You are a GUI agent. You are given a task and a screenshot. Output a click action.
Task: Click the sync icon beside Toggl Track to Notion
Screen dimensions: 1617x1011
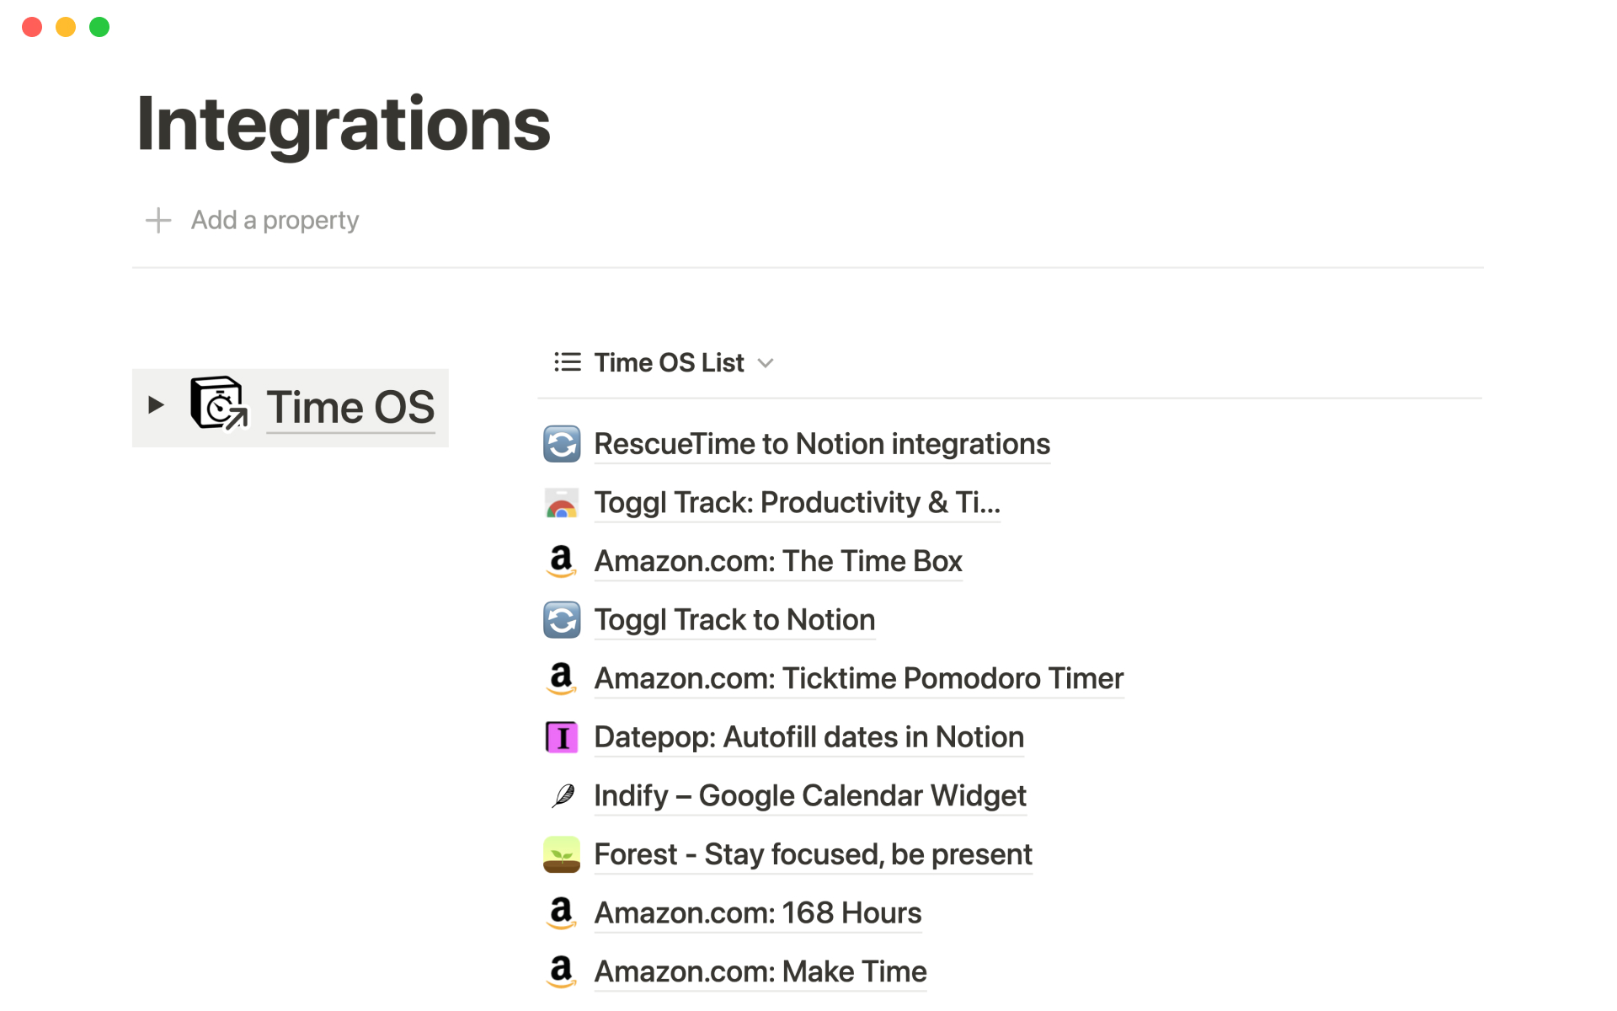pos(562,620)
